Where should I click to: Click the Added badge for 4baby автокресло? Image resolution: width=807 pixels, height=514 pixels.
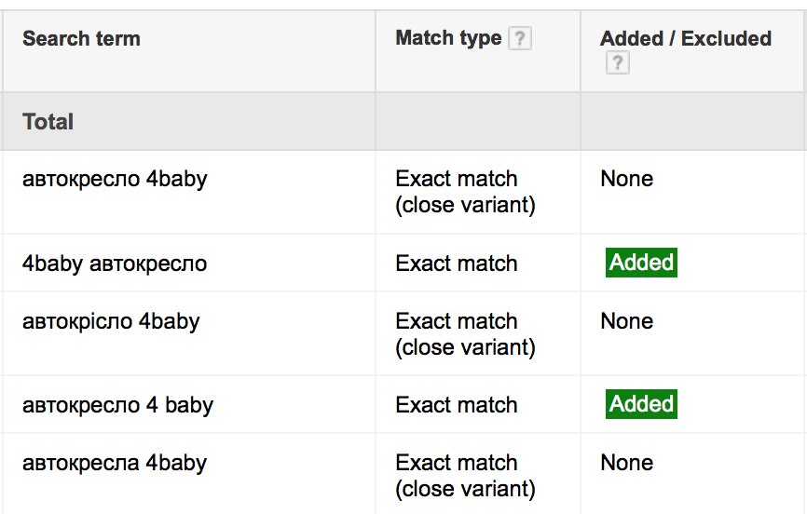(641, 263)
